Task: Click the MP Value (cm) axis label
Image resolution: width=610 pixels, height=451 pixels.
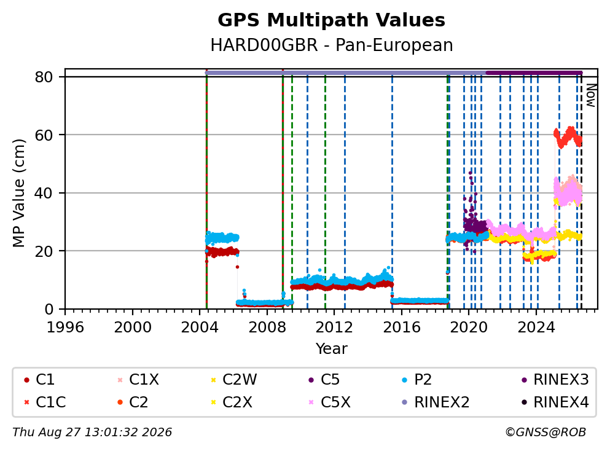Action: point(18,193)
